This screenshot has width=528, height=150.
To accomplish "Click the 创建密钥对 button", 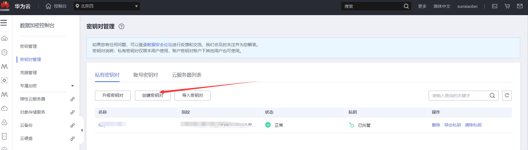I will (153, 95).
